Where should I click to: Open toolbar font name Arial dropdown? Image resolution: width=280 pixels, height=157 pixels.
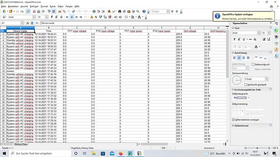34,17
